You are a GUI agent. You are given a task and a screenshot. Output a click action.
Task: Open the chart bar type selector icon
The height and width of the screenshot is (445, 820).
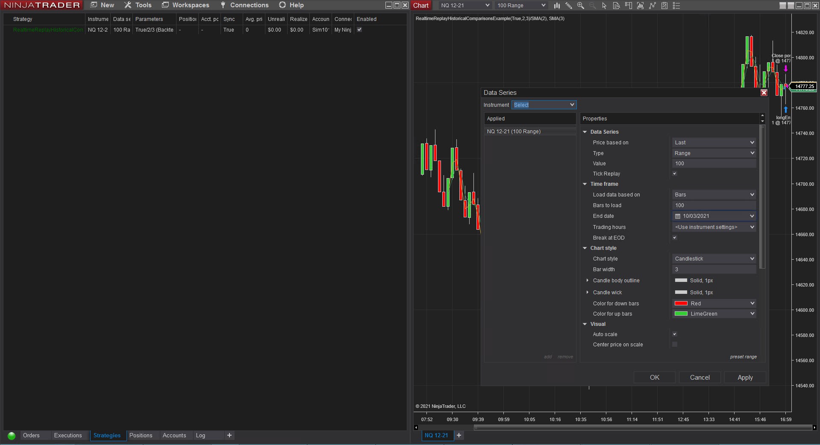point(557,6)
